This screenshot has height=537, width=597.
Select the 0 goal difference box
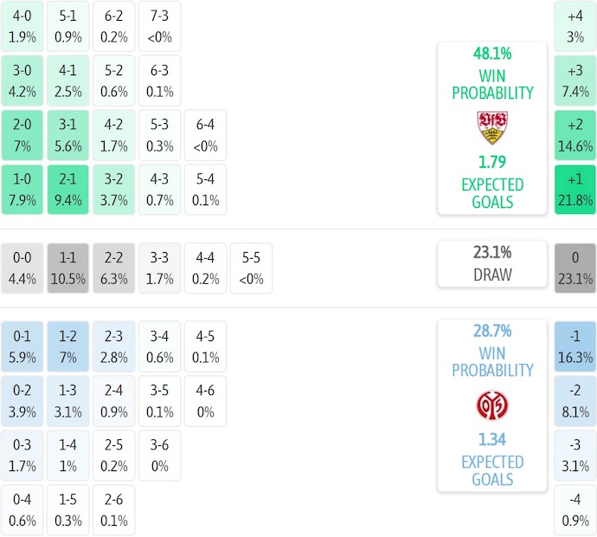(575, 268)
